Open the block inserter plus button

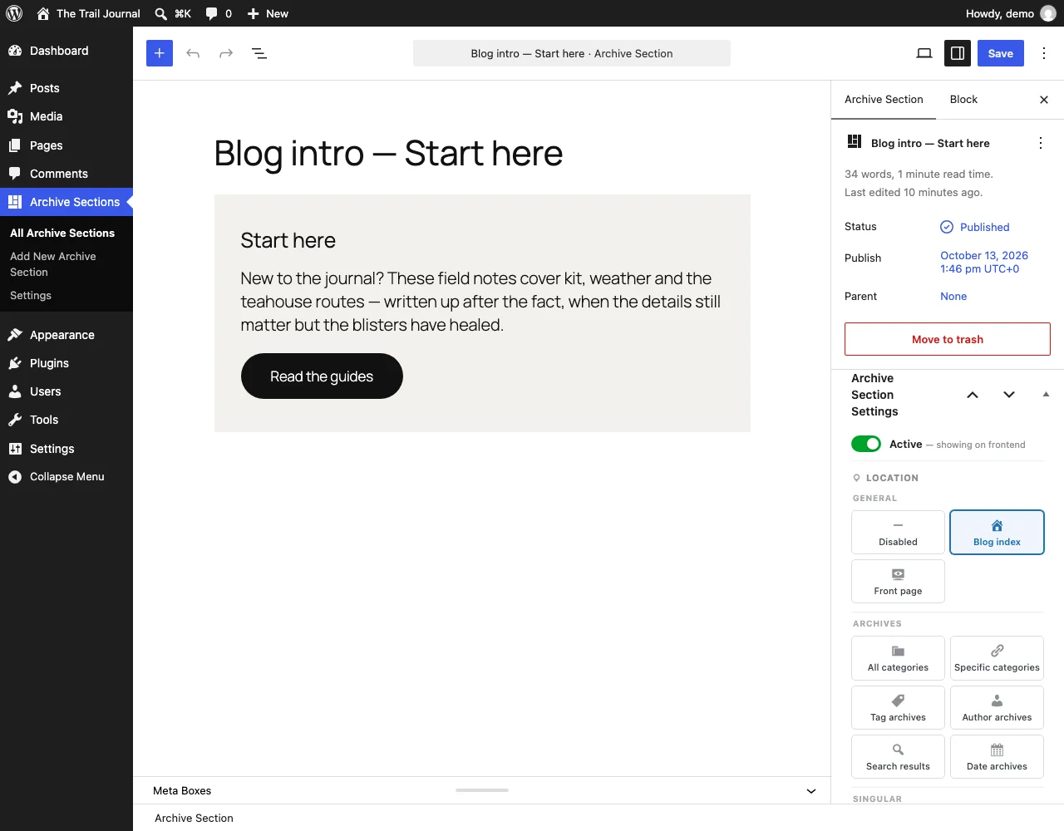(160, 53)
